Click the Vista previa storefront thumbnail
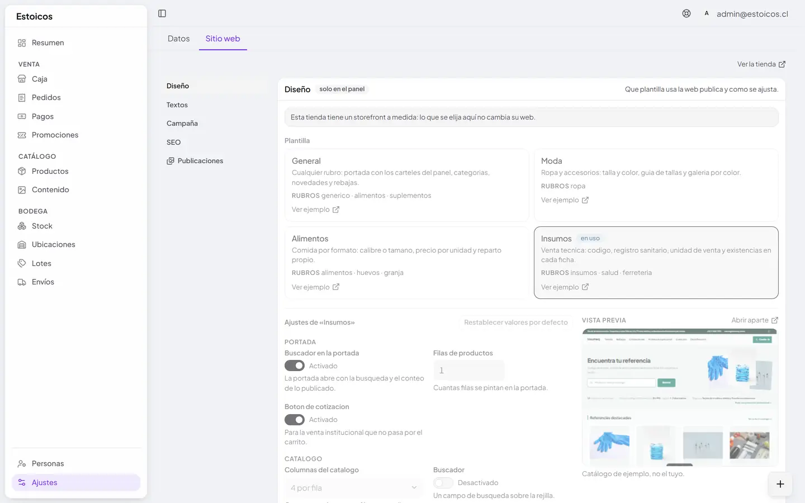The image size is (805, 503). pyautogui.click(x=680, y=397)
